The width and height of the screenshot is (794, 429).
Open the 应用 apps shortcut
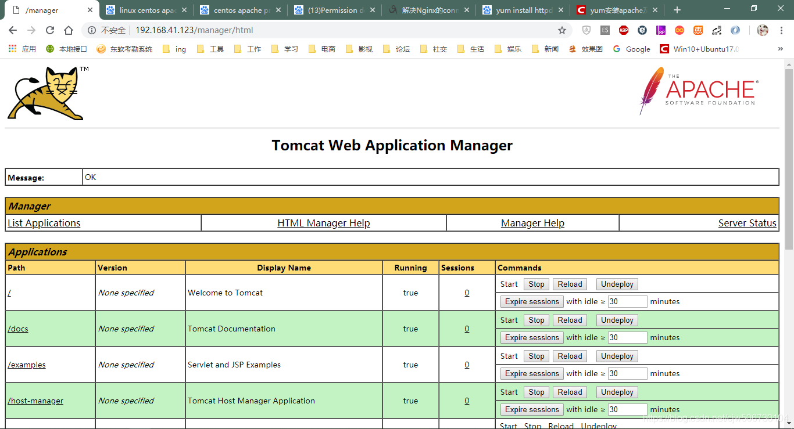pos(22,49)
